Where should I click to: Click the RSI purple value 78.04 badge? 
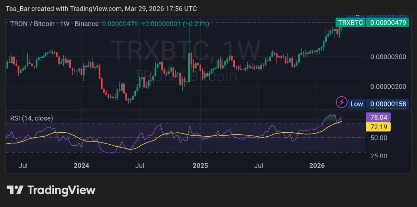click(x=378, y=117)
